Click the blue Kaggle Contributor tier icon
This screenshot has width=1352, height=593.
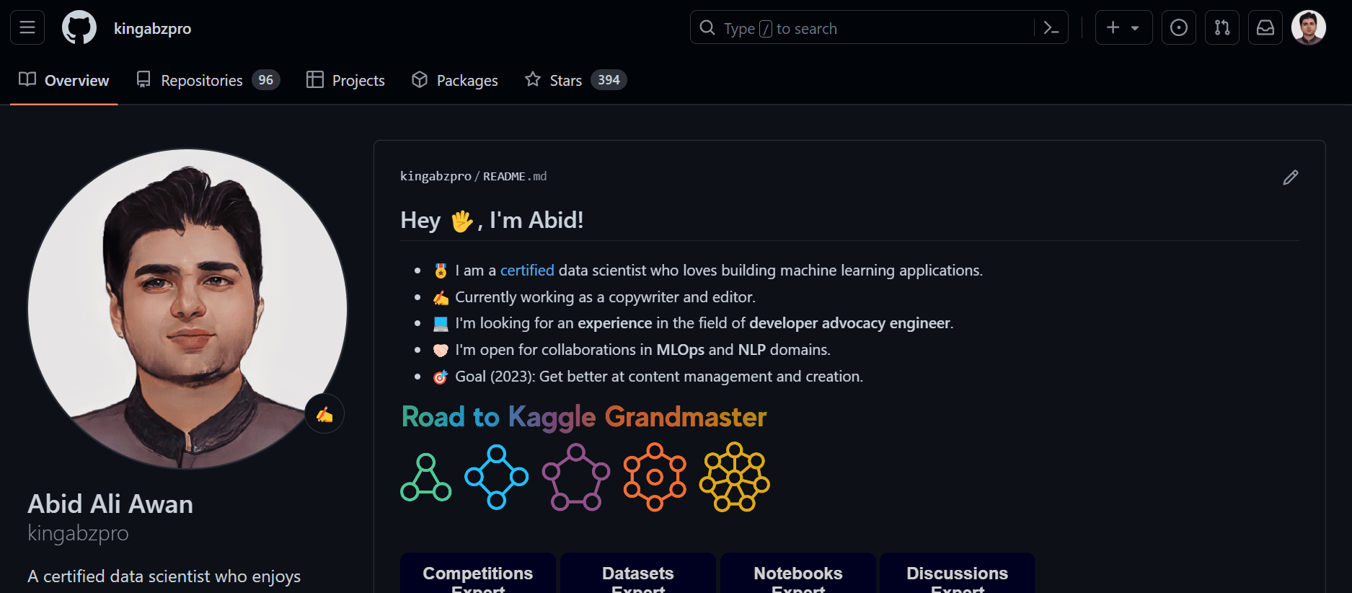pyautogui.click(x=497, y=477)
